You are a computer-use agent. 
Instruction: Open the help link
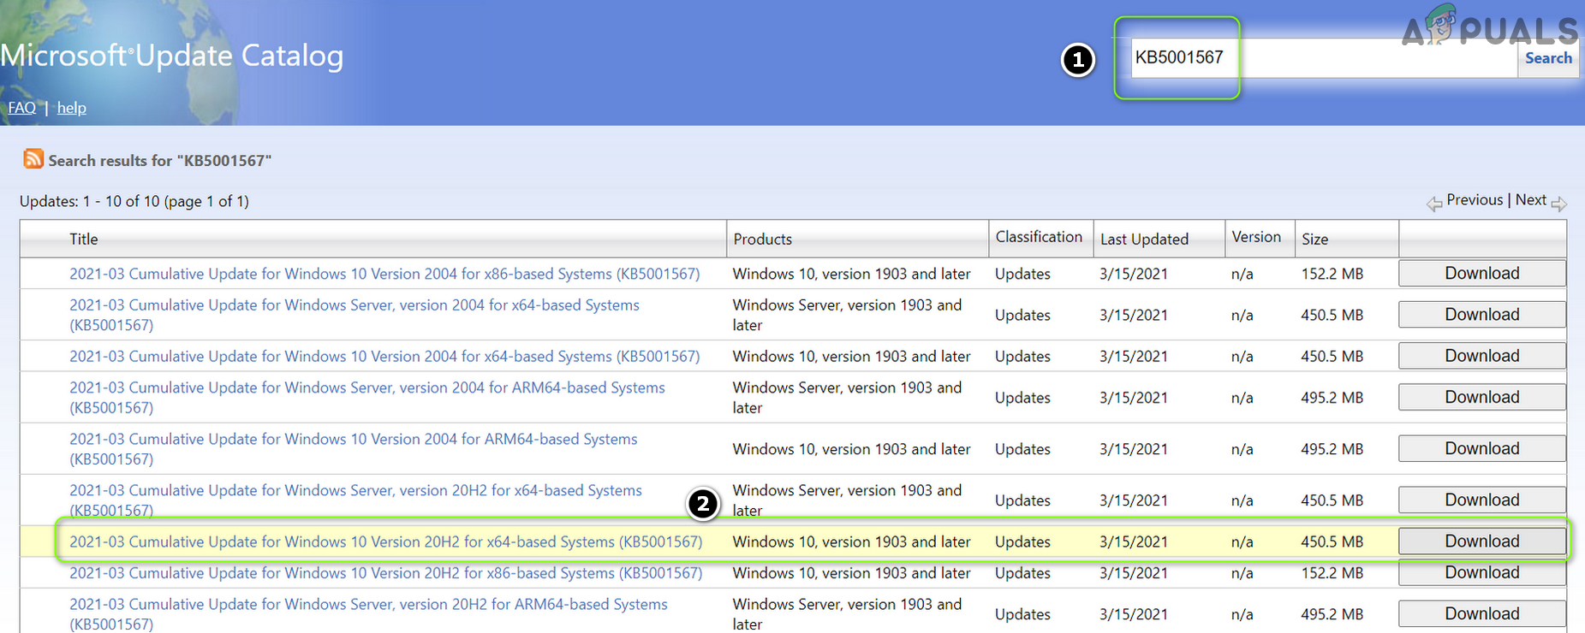tap(72, 108)
